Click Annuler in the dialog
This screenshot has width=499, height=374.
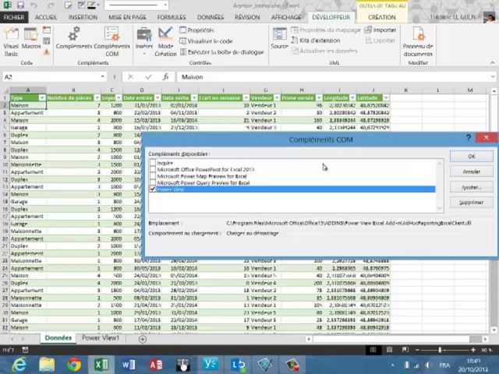tap(472, 171)
